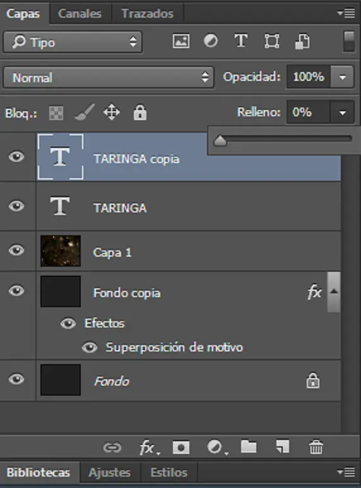Open the Tipo filter dropdown
Screen dimensions: 361x488
[73, 41]
